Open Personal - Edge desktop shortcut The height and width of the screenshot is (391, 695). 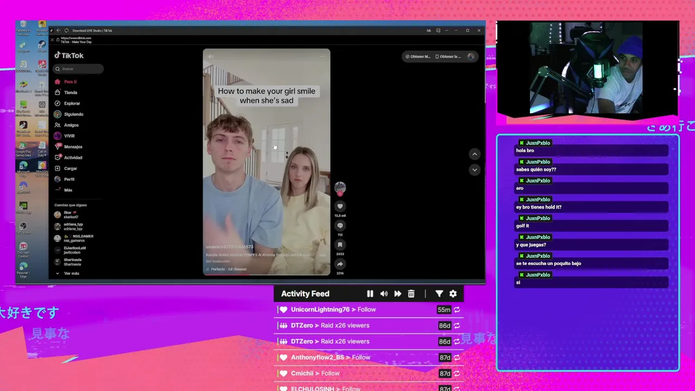pos(23,270)
